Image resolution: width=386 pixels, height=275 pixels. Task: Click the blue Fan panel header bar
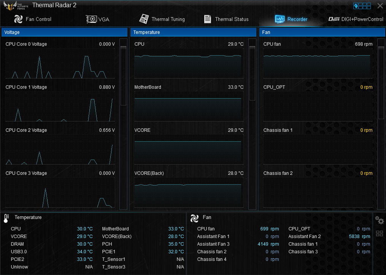pyautogui.click(x=322, y=32)
